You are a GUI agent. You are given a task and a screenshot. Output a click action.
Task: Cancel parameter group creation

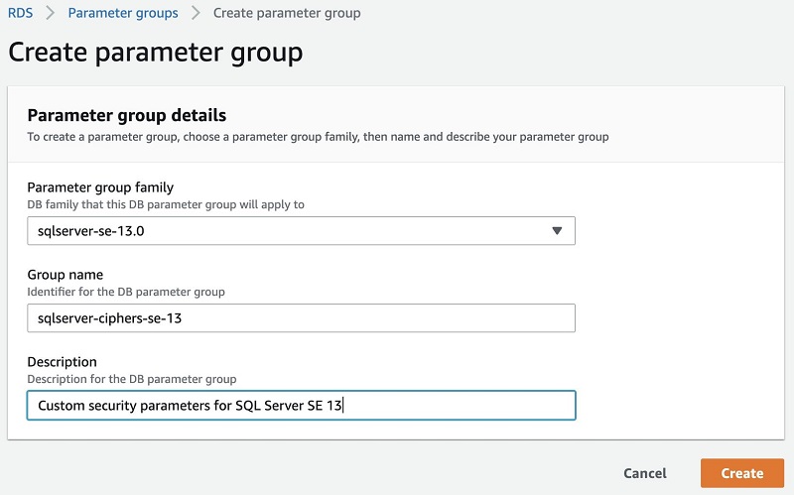[644, 473]
